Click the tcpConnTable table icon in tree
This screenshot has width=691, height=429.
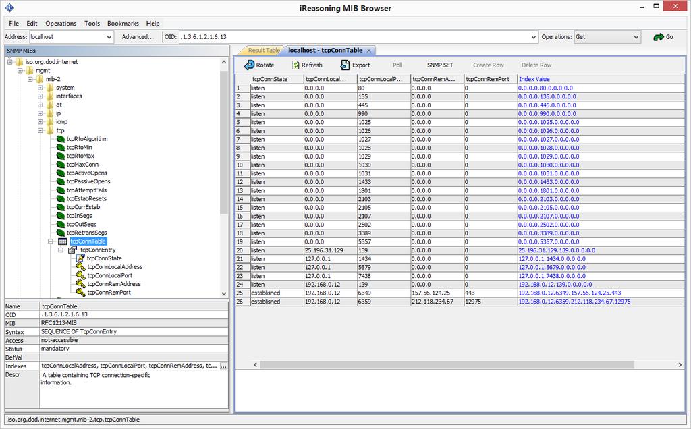(63, 241)
